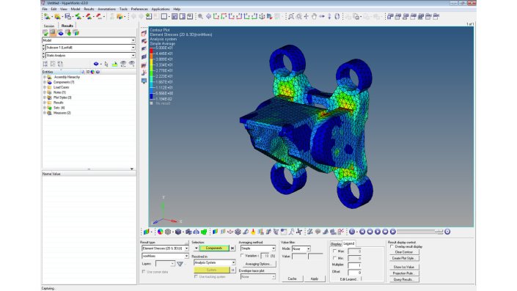Open the Annotations menu
The height and width of the screenshot is (291, 517).
coord(107,9)
